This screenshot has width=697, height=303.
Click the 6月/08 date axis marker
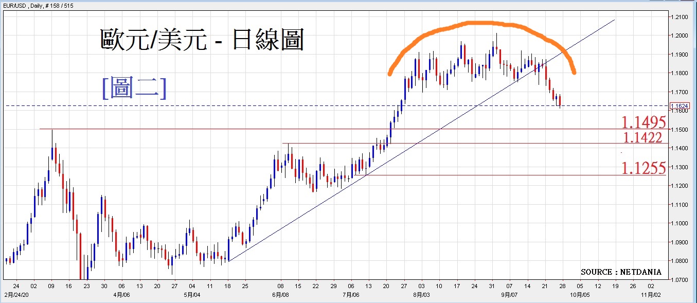(x=280, y=295)
